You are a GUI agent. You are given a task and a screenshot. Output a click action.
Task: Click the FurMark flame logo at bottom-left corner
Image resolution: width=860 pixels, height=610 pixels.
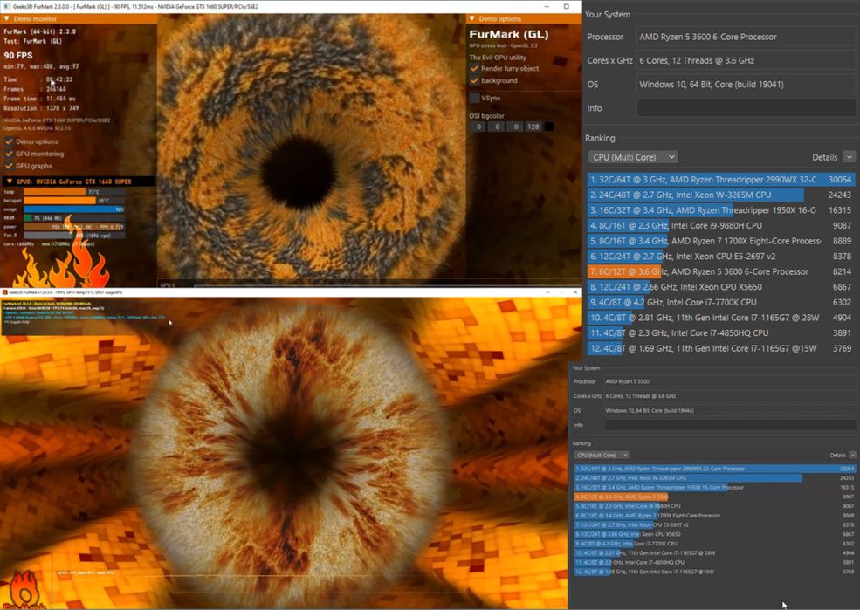(24, 590)
